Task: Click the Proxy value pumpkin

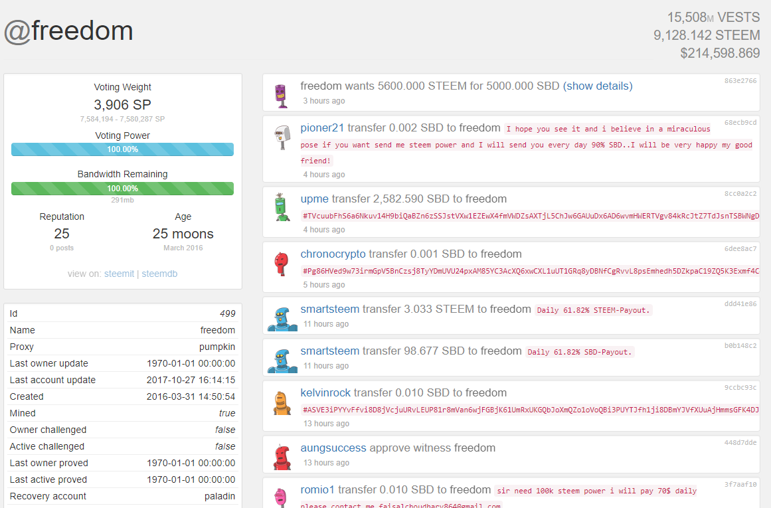Action: point(217,347)
